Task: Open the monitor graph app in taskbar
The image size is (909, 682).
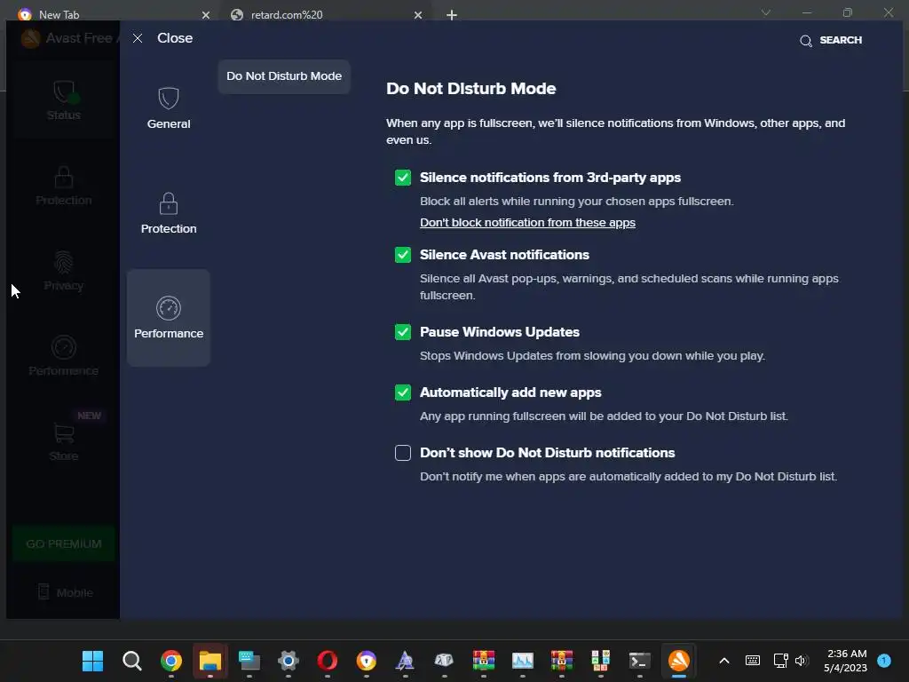Action: coord(522,661)
